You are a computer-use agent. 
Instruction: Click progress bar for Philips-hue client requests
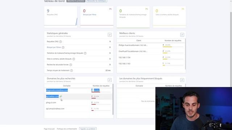point(173,47)
